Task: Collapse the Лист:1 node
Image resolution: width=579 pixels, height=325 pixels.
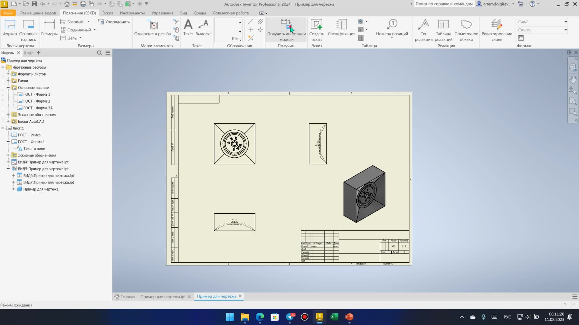Action: 3,128
